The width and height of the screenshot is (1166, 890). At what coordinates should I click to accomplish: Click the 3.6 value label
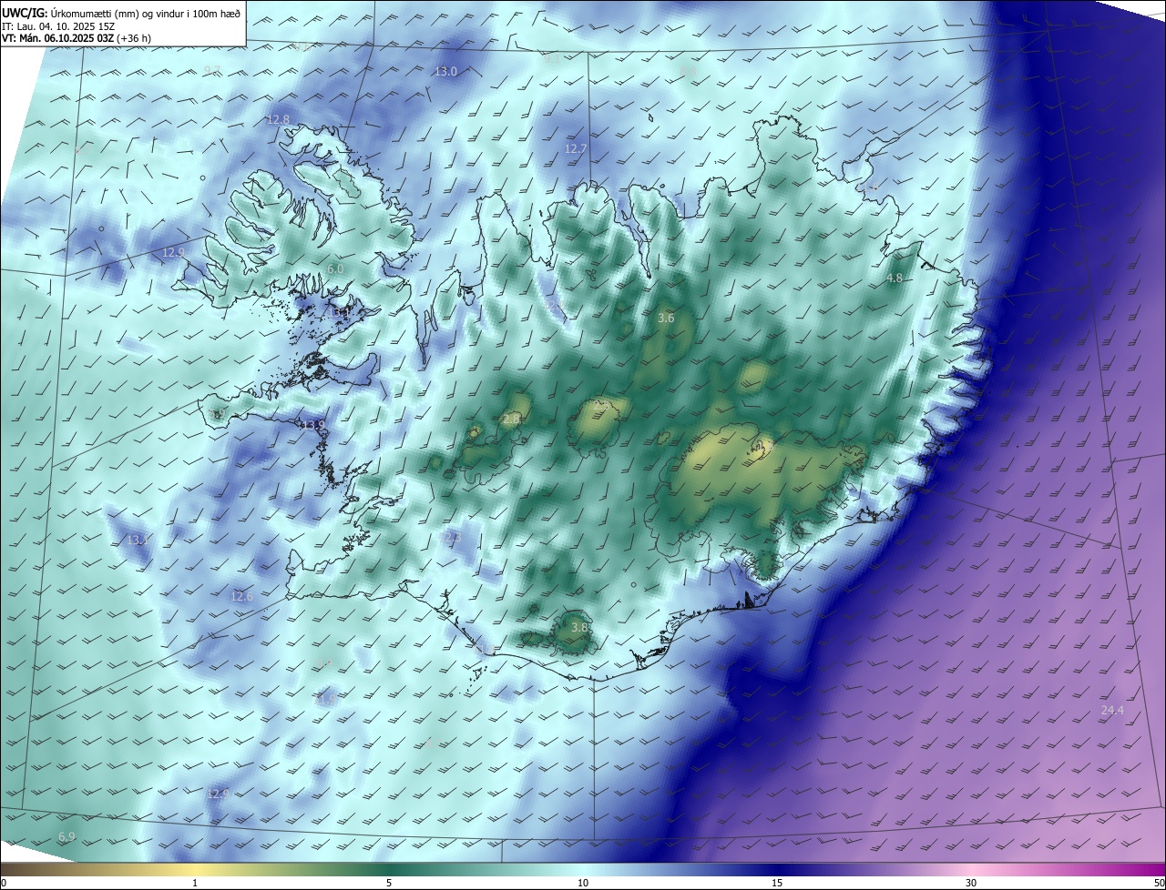pyautogui.click(x=666, y=319)
